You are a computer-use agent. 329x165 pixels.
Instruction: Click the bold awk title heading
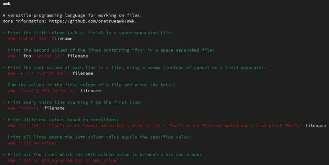pyautogui.click(x=7, y=4)
